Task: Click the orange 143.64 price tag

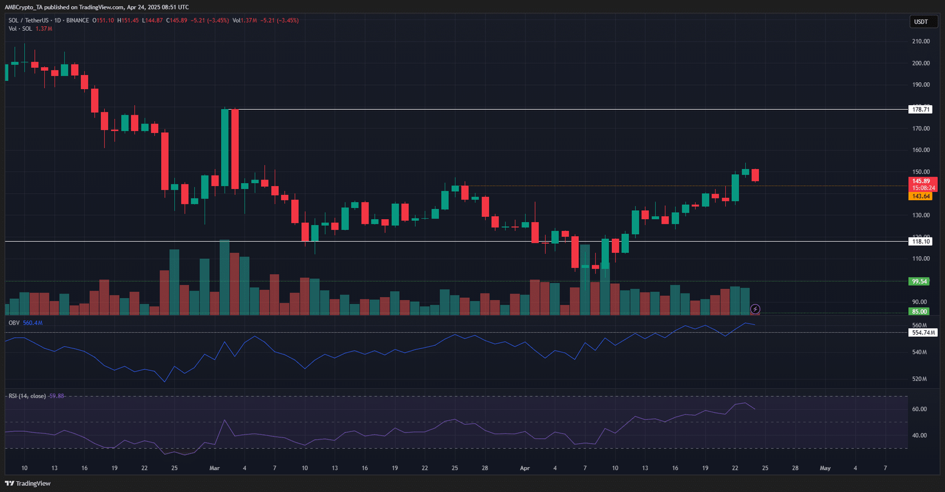Action: point(920,196)
